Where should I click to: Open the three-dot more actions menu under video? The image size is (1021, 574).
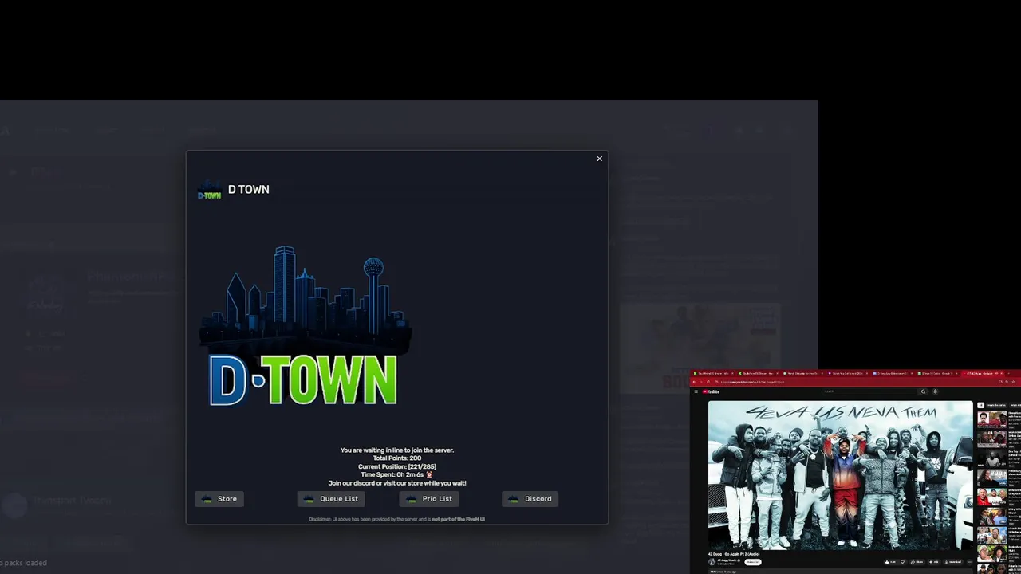tap(970, 562)
